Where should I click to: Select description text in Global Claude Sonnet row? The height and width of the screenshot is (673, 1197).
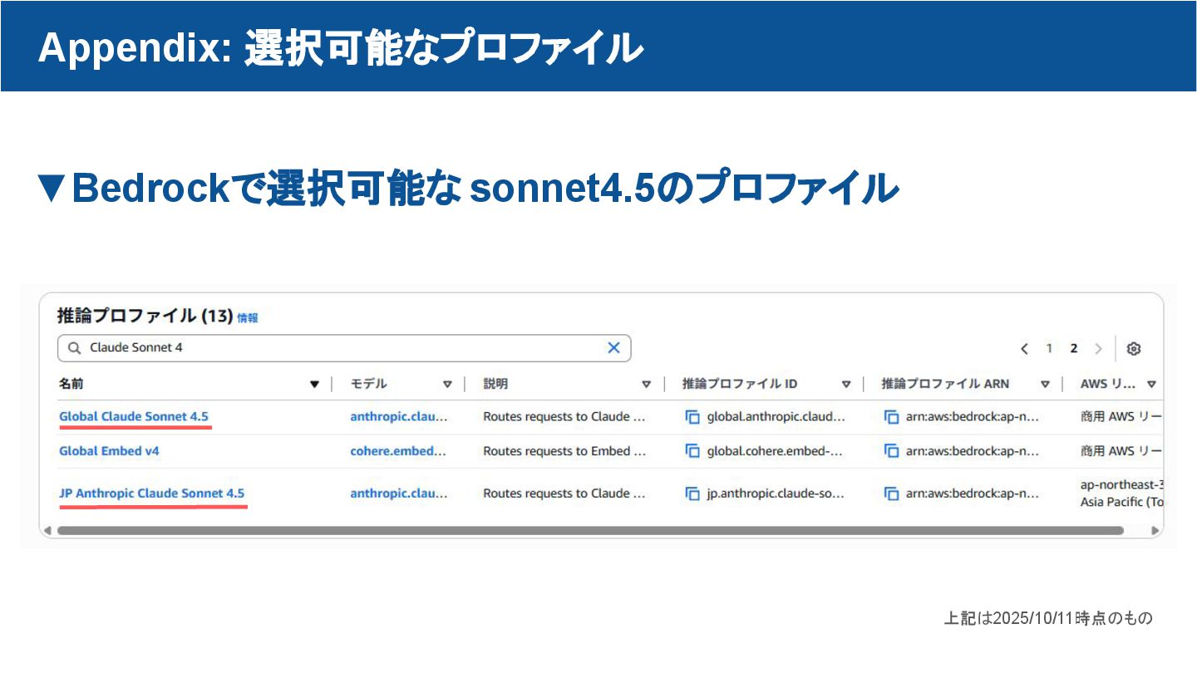[x=564, y=416]
